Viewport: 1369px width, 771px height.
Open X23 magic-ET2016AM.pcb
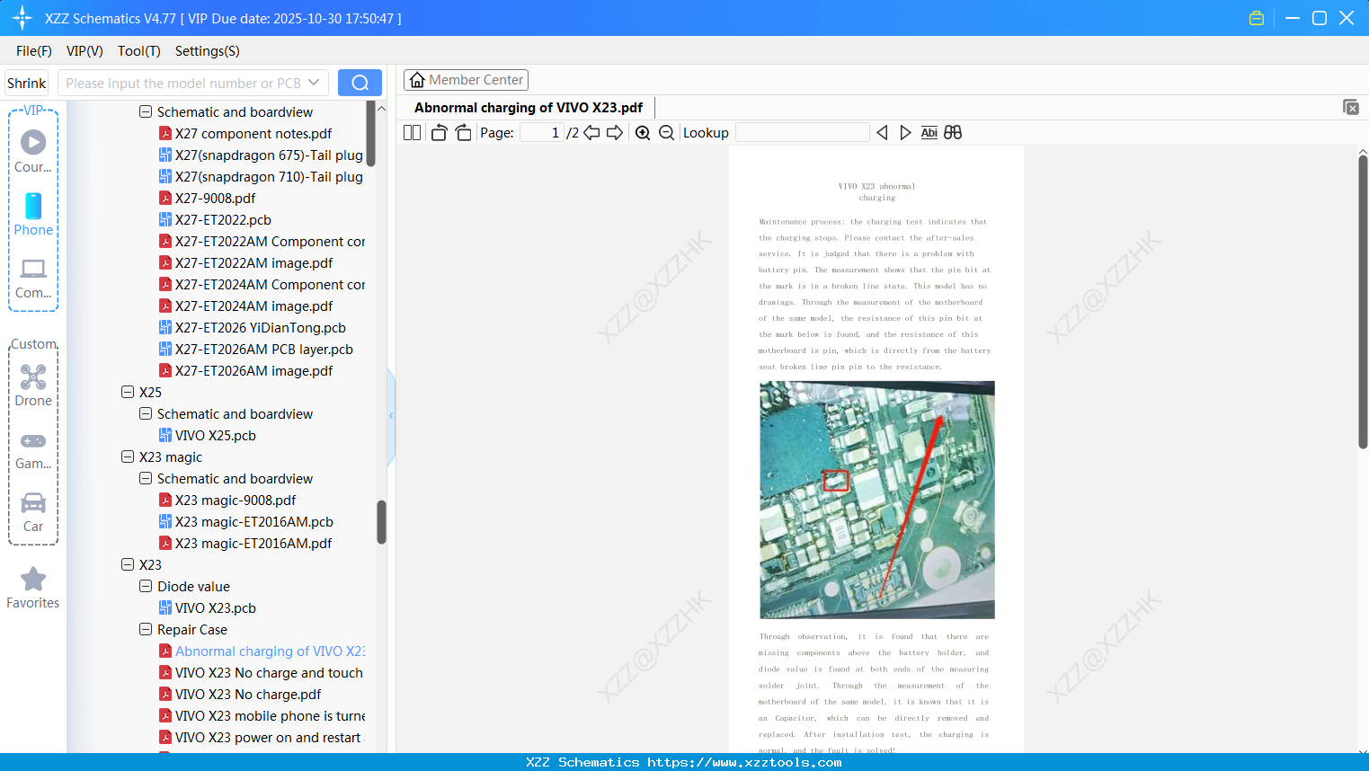pos(253,521)
